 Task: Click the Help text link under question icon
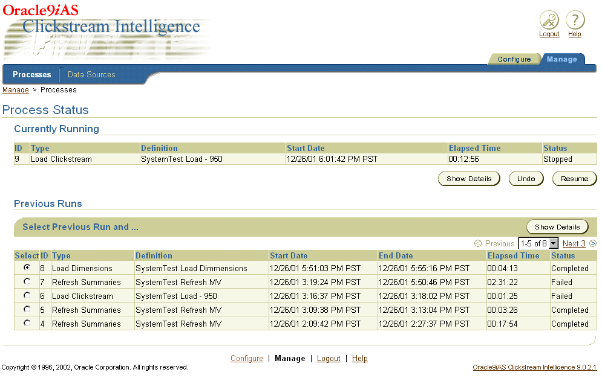coord(575,34)
